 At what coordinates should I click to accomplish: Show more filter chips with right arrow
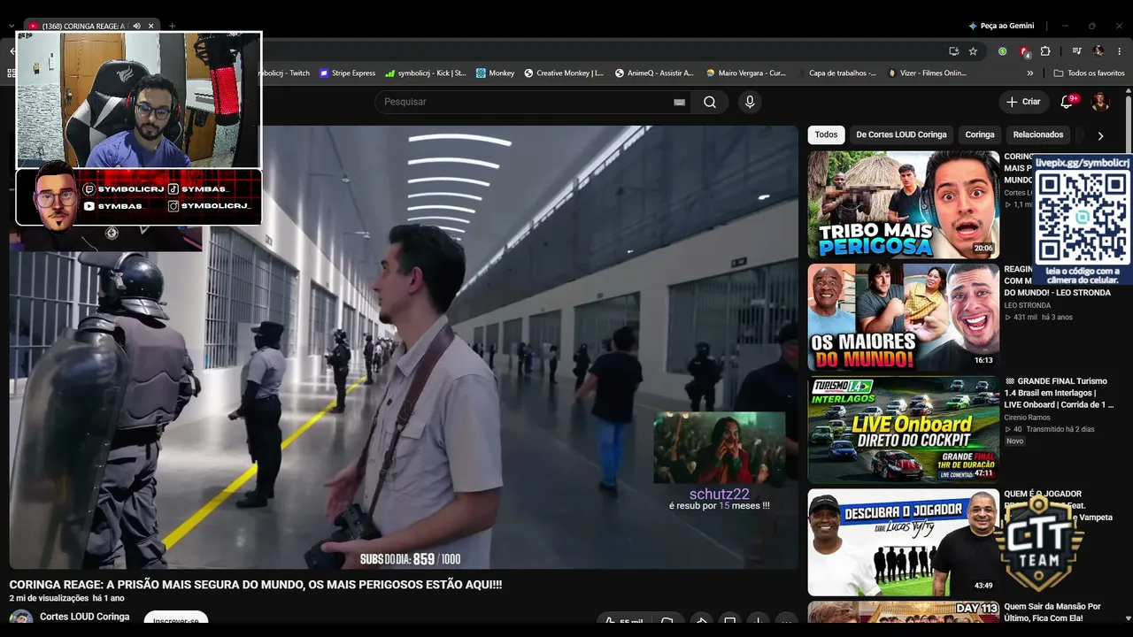coord(1100,135)
